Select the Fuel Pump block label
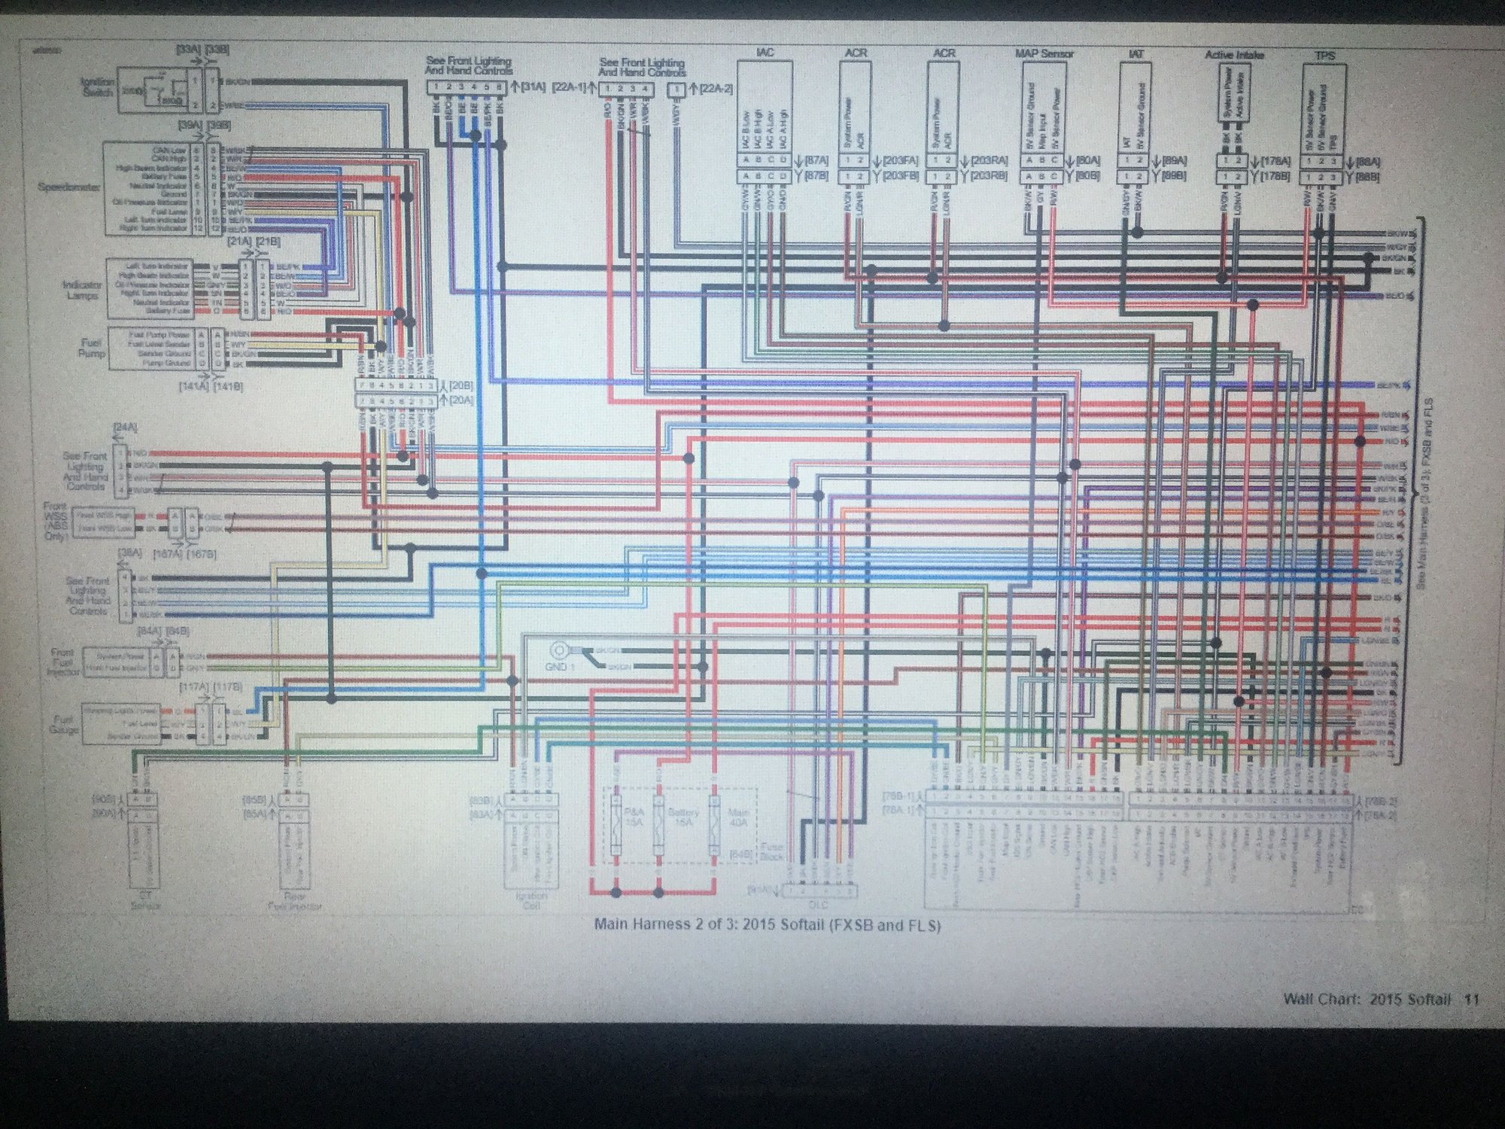The width and height of the screenshot is (1505, 1129). (91, 347)
